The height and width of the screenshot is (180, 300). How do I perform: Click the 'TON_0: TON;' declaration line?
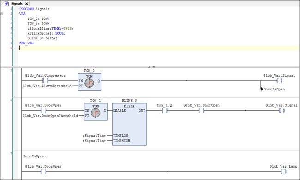(38, 18)
